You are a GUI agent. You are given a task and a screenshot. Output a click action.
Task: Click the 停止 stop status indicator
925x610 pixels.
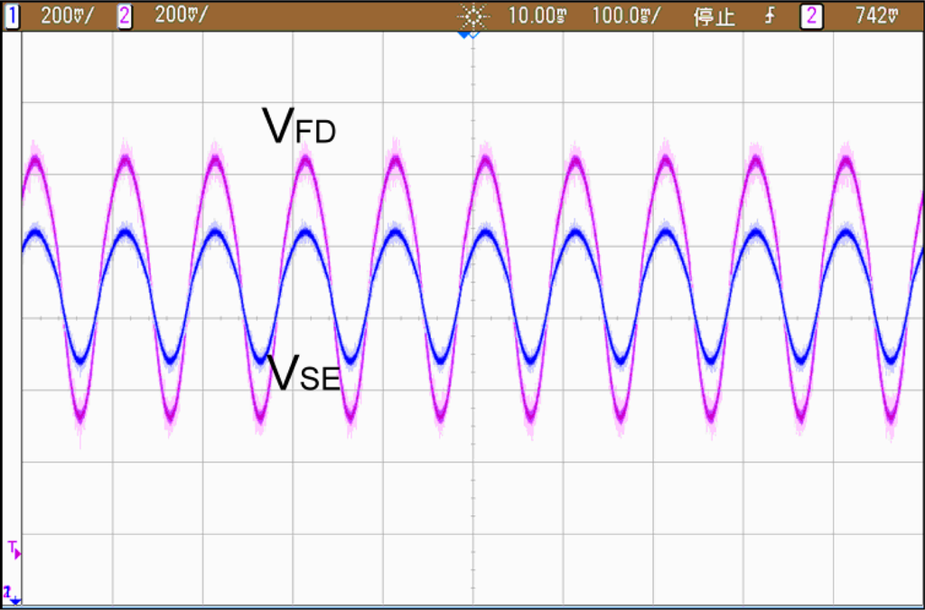(714, 16)
